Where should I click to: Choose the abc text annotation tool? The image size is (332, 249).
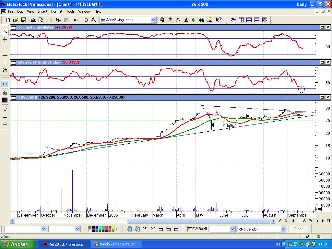(5, 93)
